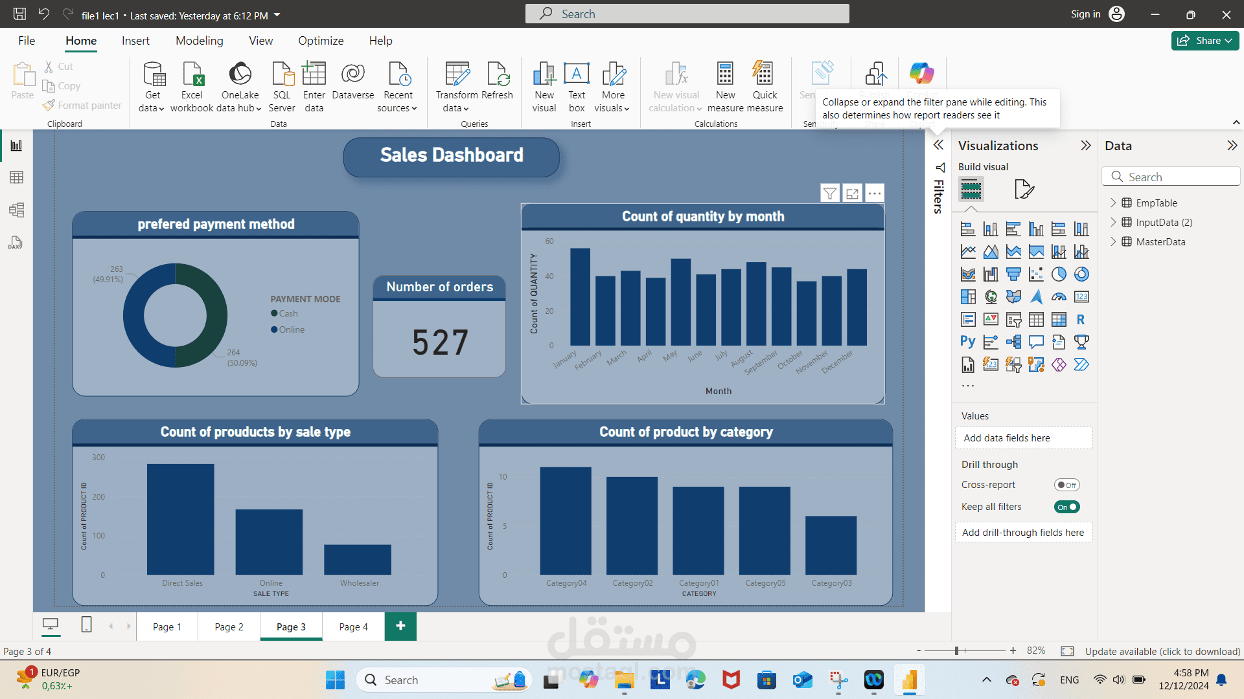Screen dimensions: 1244x699
Task: Insert a New visual
Action: pos(544,87)
